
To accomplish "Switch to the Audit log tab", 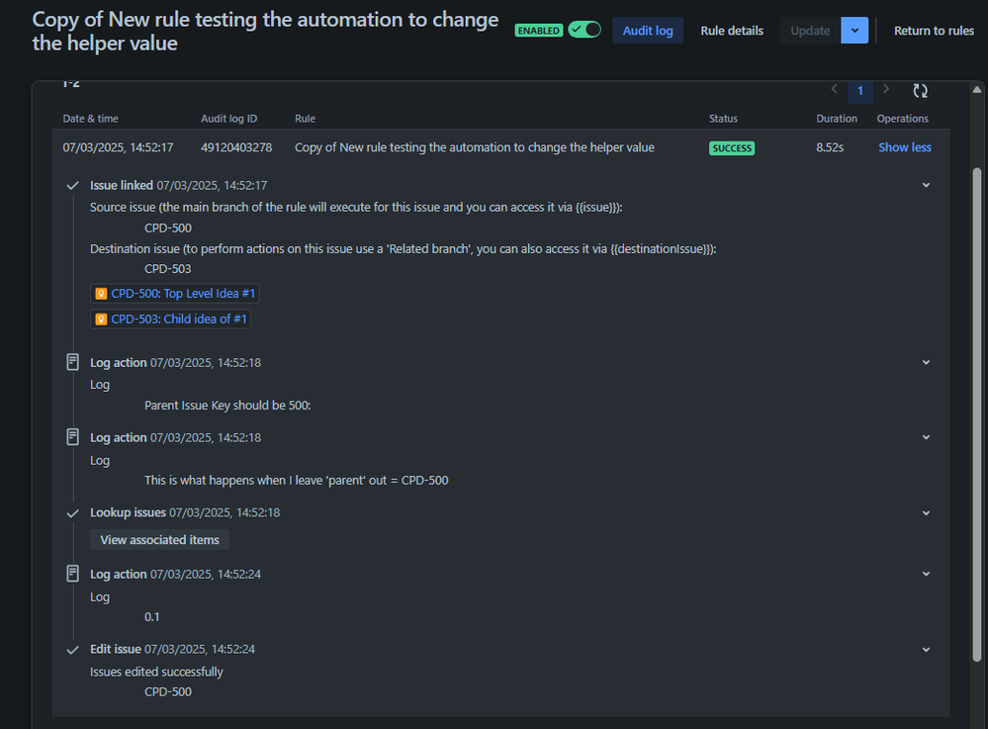I will [x=648, y=30].
